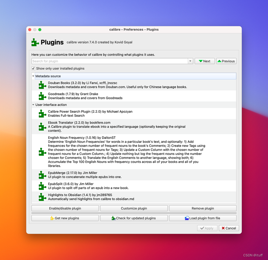Select English Noun Frequency (1.0.16) entry
The height and width of the screenshot is (260, 268).
coord(134,152)
